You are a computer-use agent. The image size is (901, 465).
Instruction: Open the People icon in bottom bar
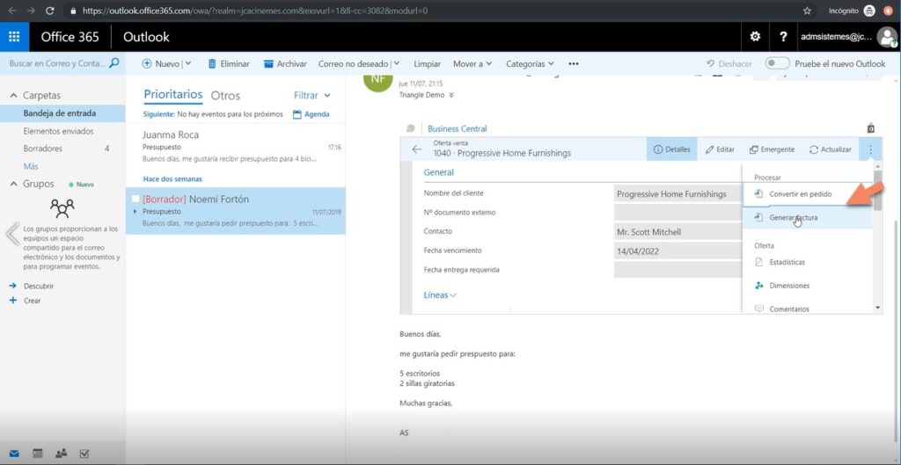(61, 454)
